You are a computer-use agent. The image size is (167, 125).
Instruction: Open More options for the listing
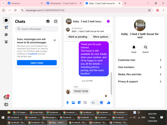click(x=101, y=37)
